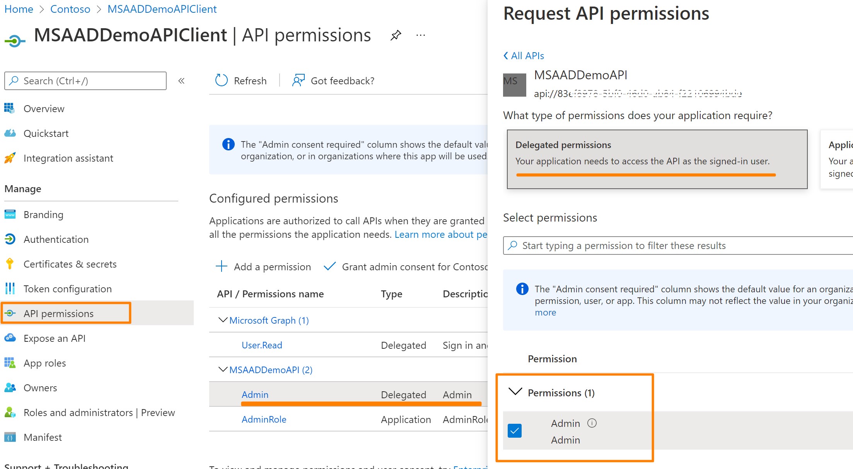Click the Refresh button label
This screenshot has height=469, width=853.
[x=250, y=81]
